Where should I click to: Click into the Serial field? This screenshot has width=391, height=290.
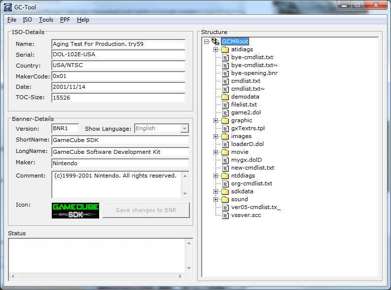point(118,55)
